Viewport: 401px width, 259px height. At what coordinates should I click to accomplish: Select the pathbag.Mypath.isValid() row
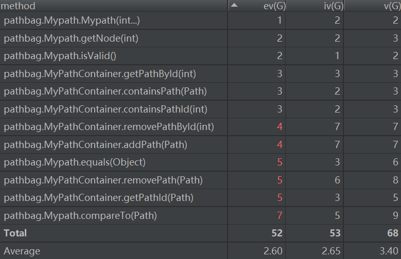pyautogui.click(x=60, y=56)
